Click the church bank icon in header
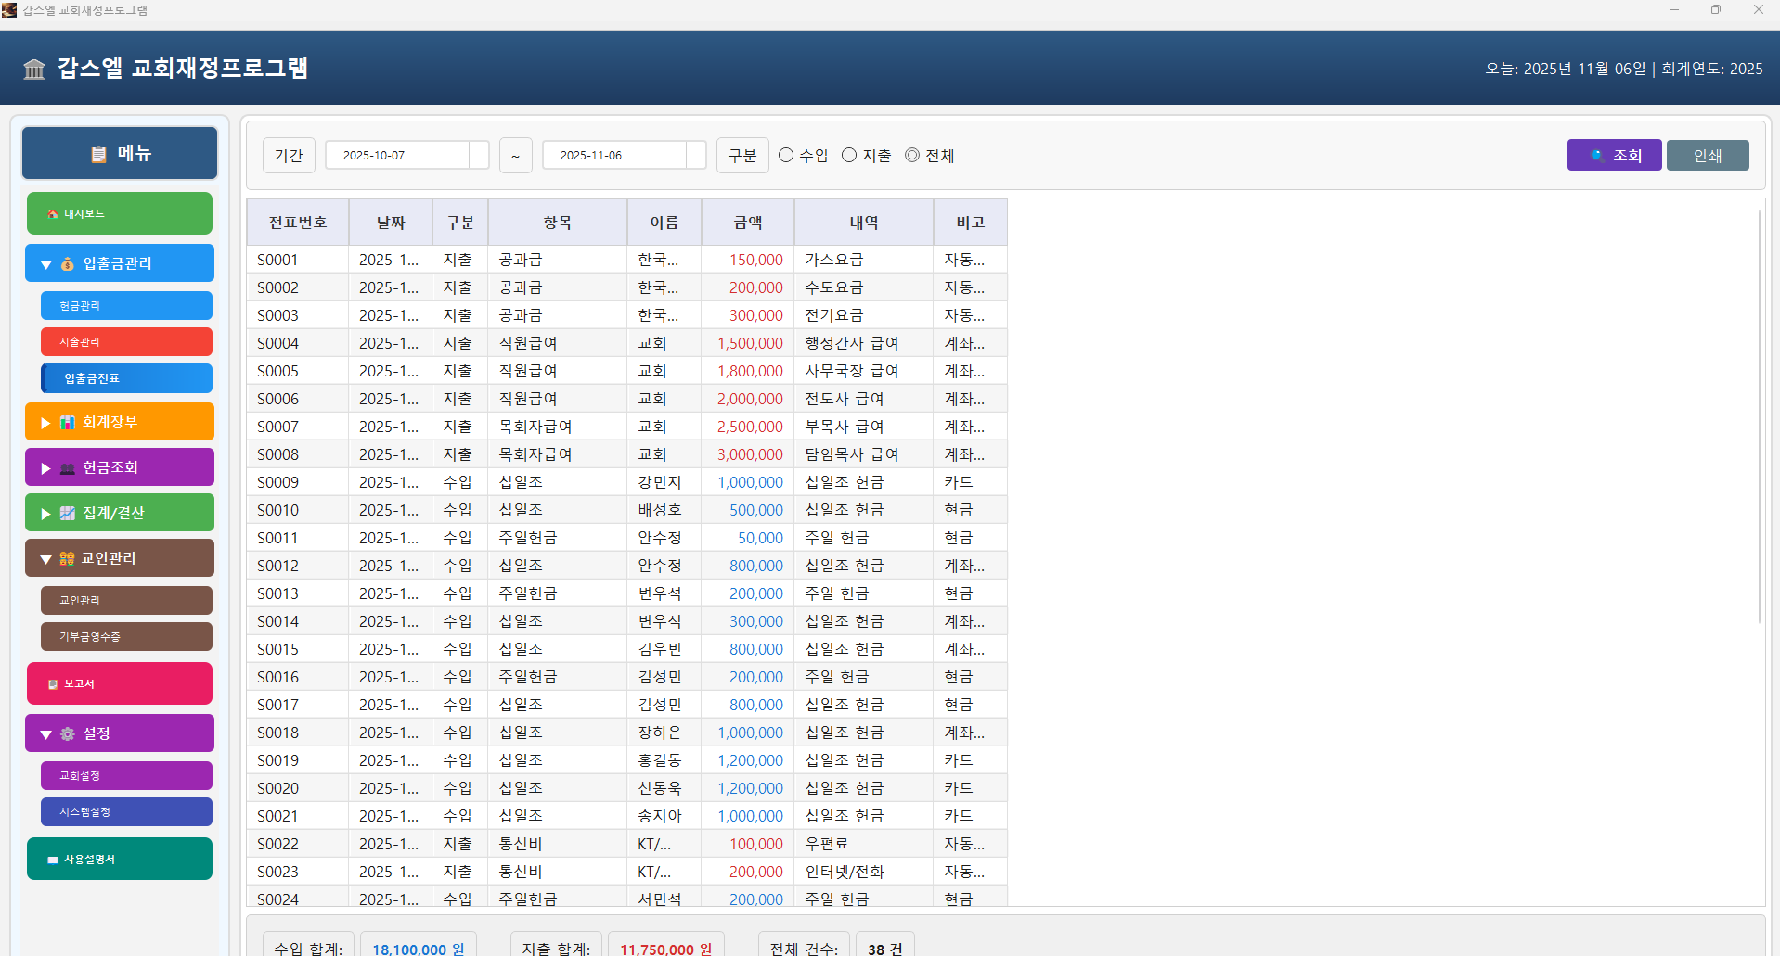Screen dimensions: 1780x956 pos(33,68)
